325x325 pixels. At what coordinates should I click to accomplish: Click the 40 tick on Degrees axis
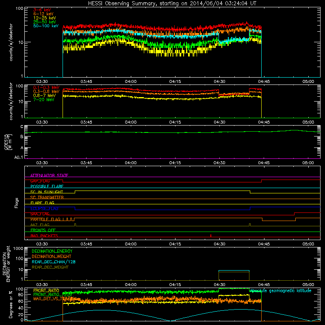coord(21,308)
